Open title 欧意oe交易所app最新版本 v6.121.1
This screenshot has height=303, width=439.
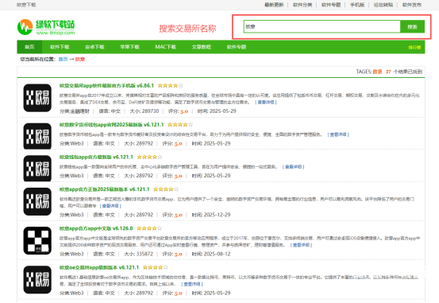(99, 267)
